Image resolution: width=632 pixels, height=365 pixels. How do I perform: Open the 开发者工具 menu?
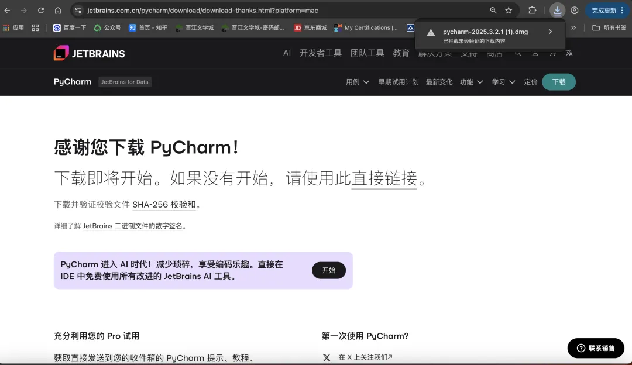click(x=321, y=53)
